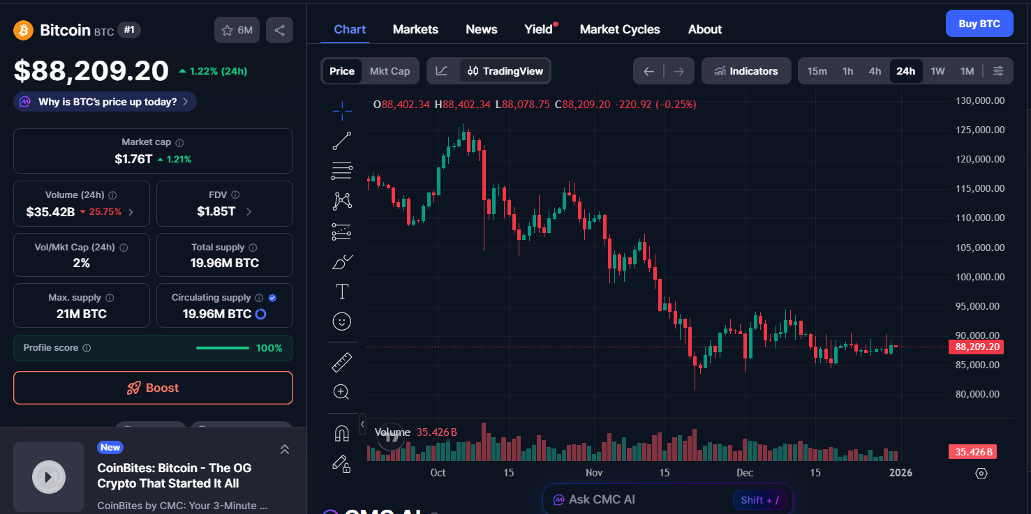
Task: Switch to the Markets tab
Action: [415, 29]
